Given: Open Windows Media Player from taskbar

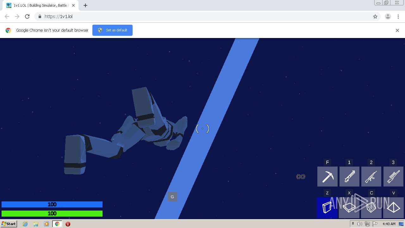Looking at the screenshot, I should pyautogui.click(x=47, y=224).
